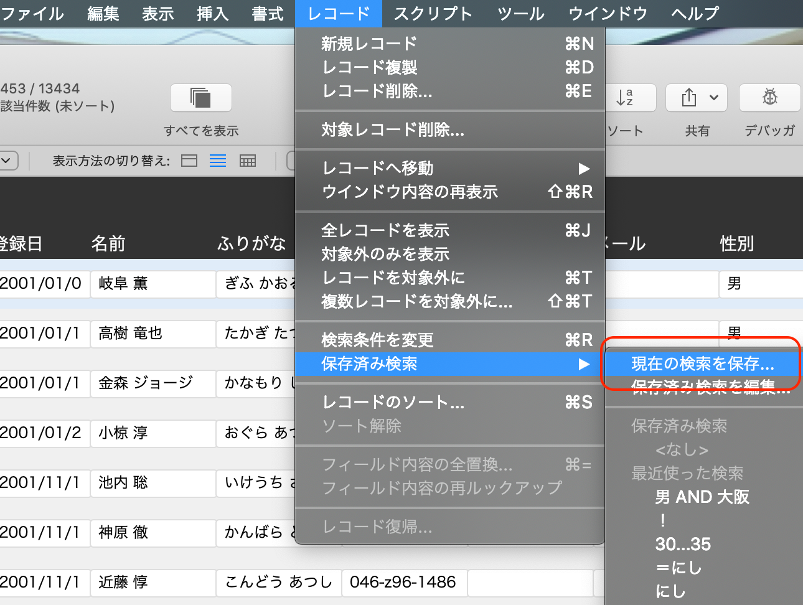803x605 pixels.
Task: Click the name field 近藤 惇
Action: tap(153, 583)
